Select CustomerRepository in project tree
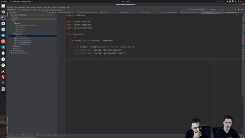245x138 pixels. (24, 42)
